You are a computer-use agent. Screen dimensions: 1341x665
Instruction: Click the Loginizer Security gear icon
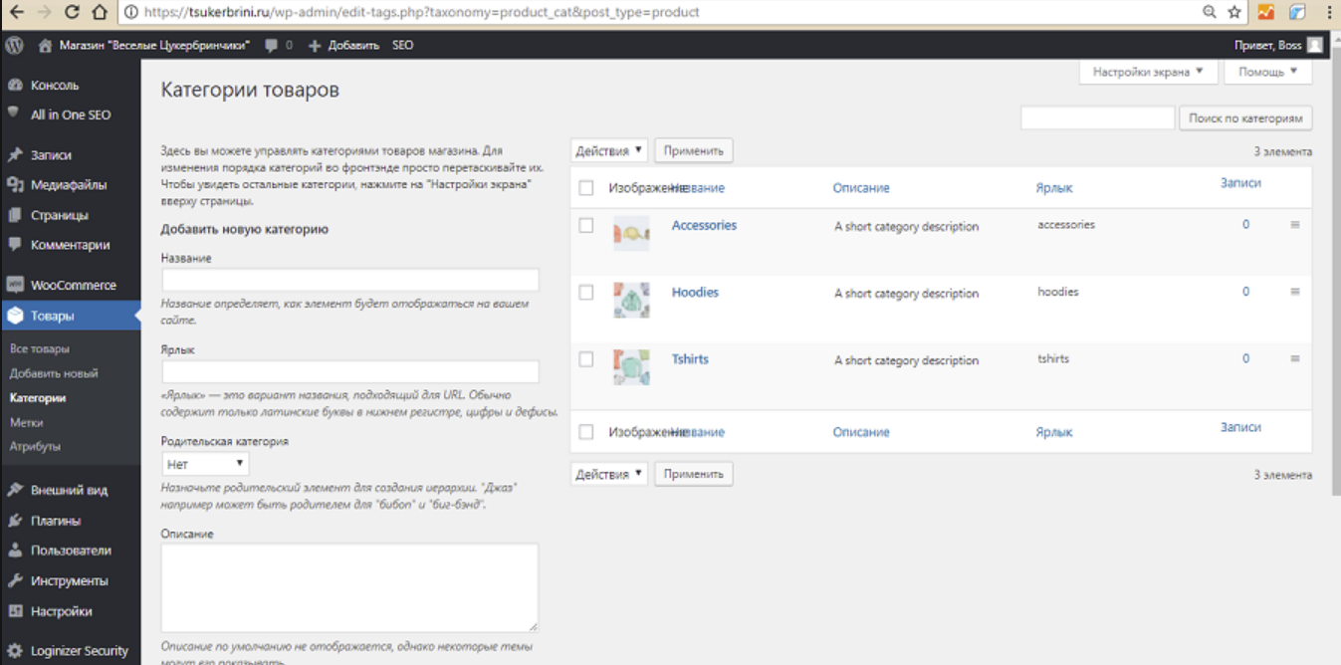click(x=15, y=651)
